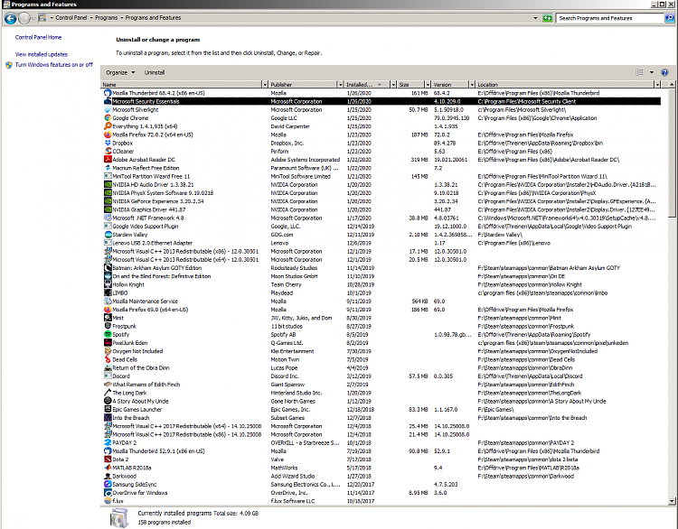Click the Search Programs and Features field
The width and height of the screenshot is (678, 529).
(x=609, y=18)
